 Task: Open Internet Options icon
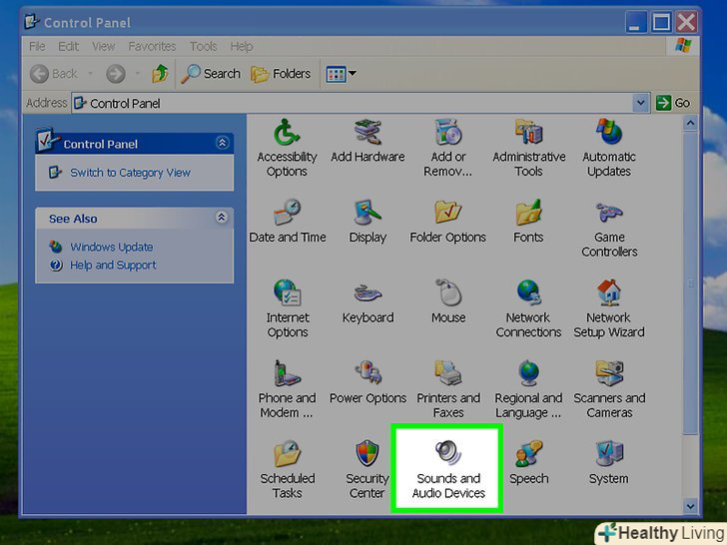(x=288, y=309)
